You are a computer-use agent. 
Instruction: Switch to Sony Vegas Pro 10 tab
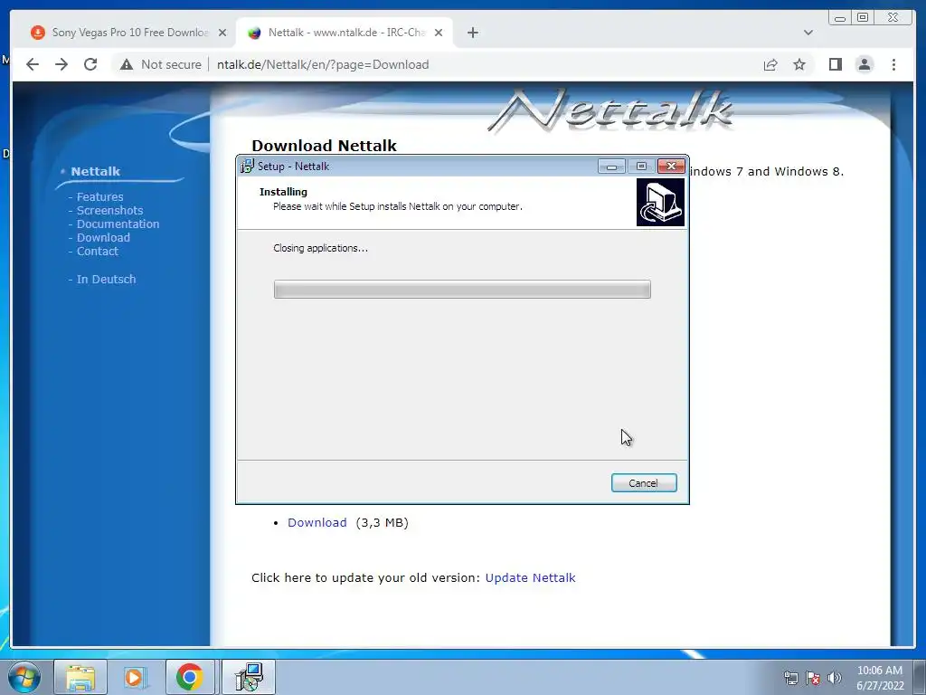point(128,33)
